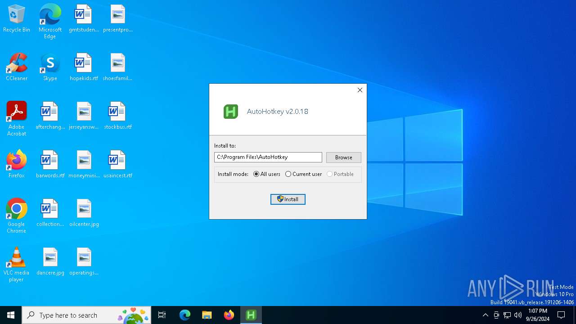The height and width of the screenshot is (324, 576).
Task: Select the Current user install mode
Action: [x=303, y=174]
